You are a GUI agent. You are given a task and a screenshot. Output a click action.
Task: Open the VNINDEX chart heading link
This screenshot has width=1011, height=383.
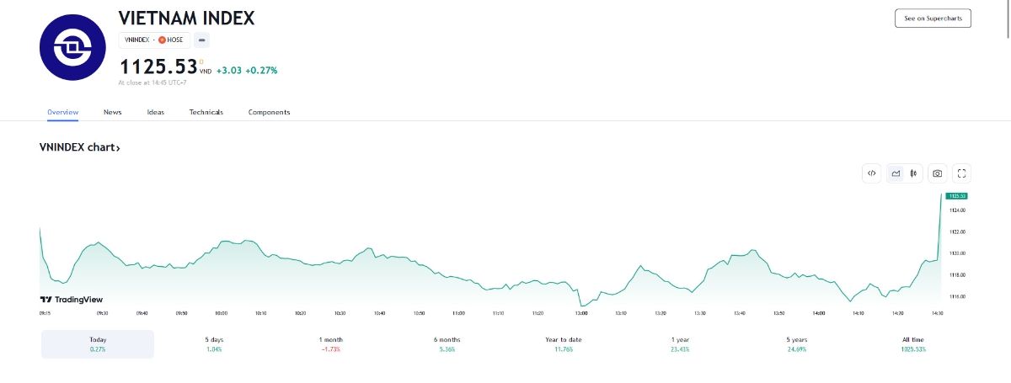pyautogui.click(x=80, y=147)
